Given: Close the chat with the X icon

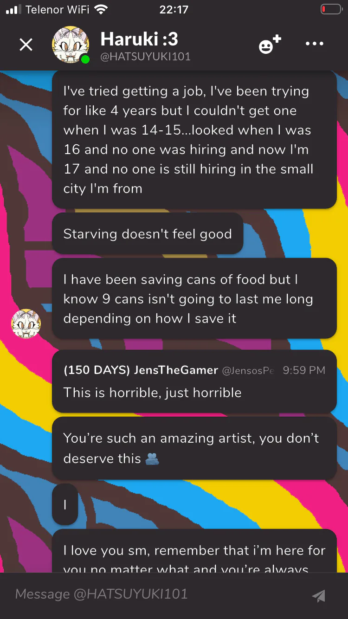Looking at the screenshot, I should pos(26,45).
